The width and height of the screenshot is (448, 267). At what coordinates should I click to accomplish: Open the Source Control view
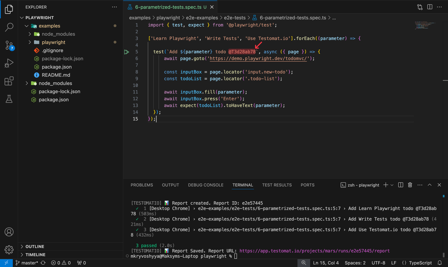coord(9,45)
